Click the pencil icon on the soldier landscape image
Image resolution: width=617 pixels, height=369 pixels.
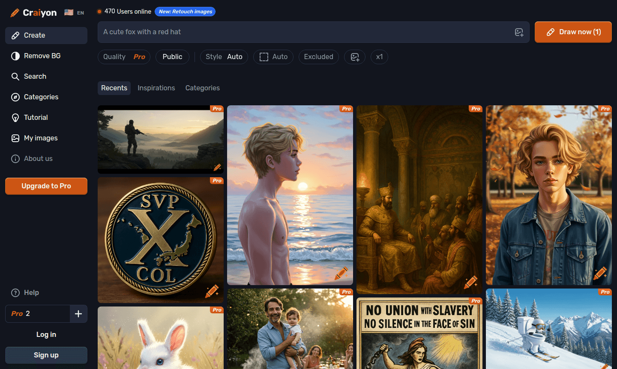(x=217, y=167)
